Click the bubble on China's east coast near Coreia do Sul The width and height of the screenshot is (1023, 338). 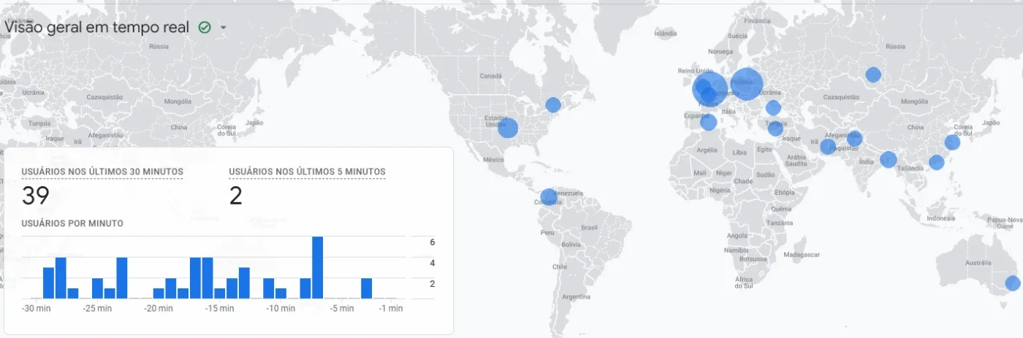click(952, 142)
